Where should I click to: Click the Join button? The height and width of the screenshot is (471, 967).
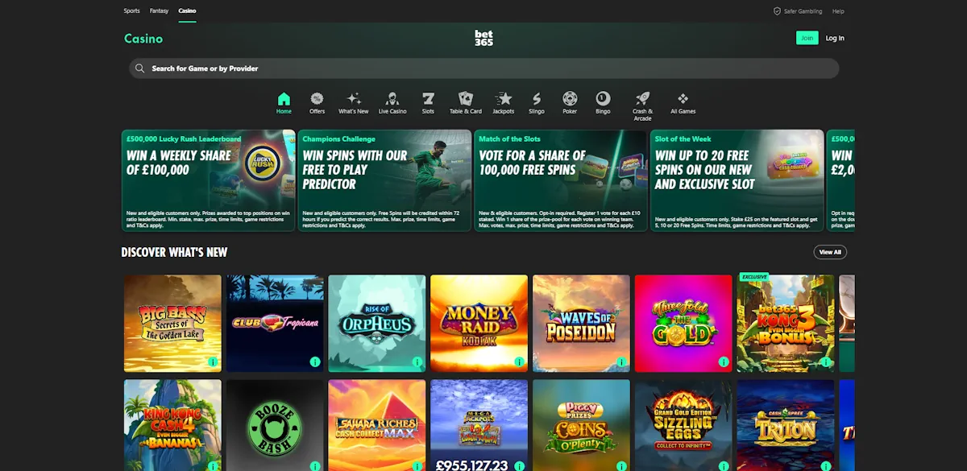tap(807, 38)
